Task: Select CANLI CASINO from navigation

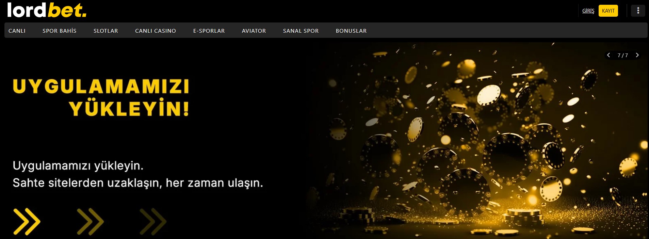Action: [x=156, y=31]
